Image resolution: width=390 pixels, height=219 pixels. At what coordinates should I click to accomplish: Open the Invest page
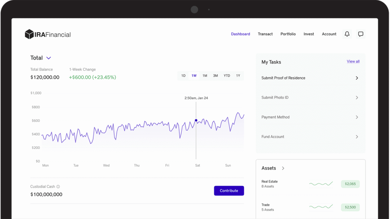308,34
